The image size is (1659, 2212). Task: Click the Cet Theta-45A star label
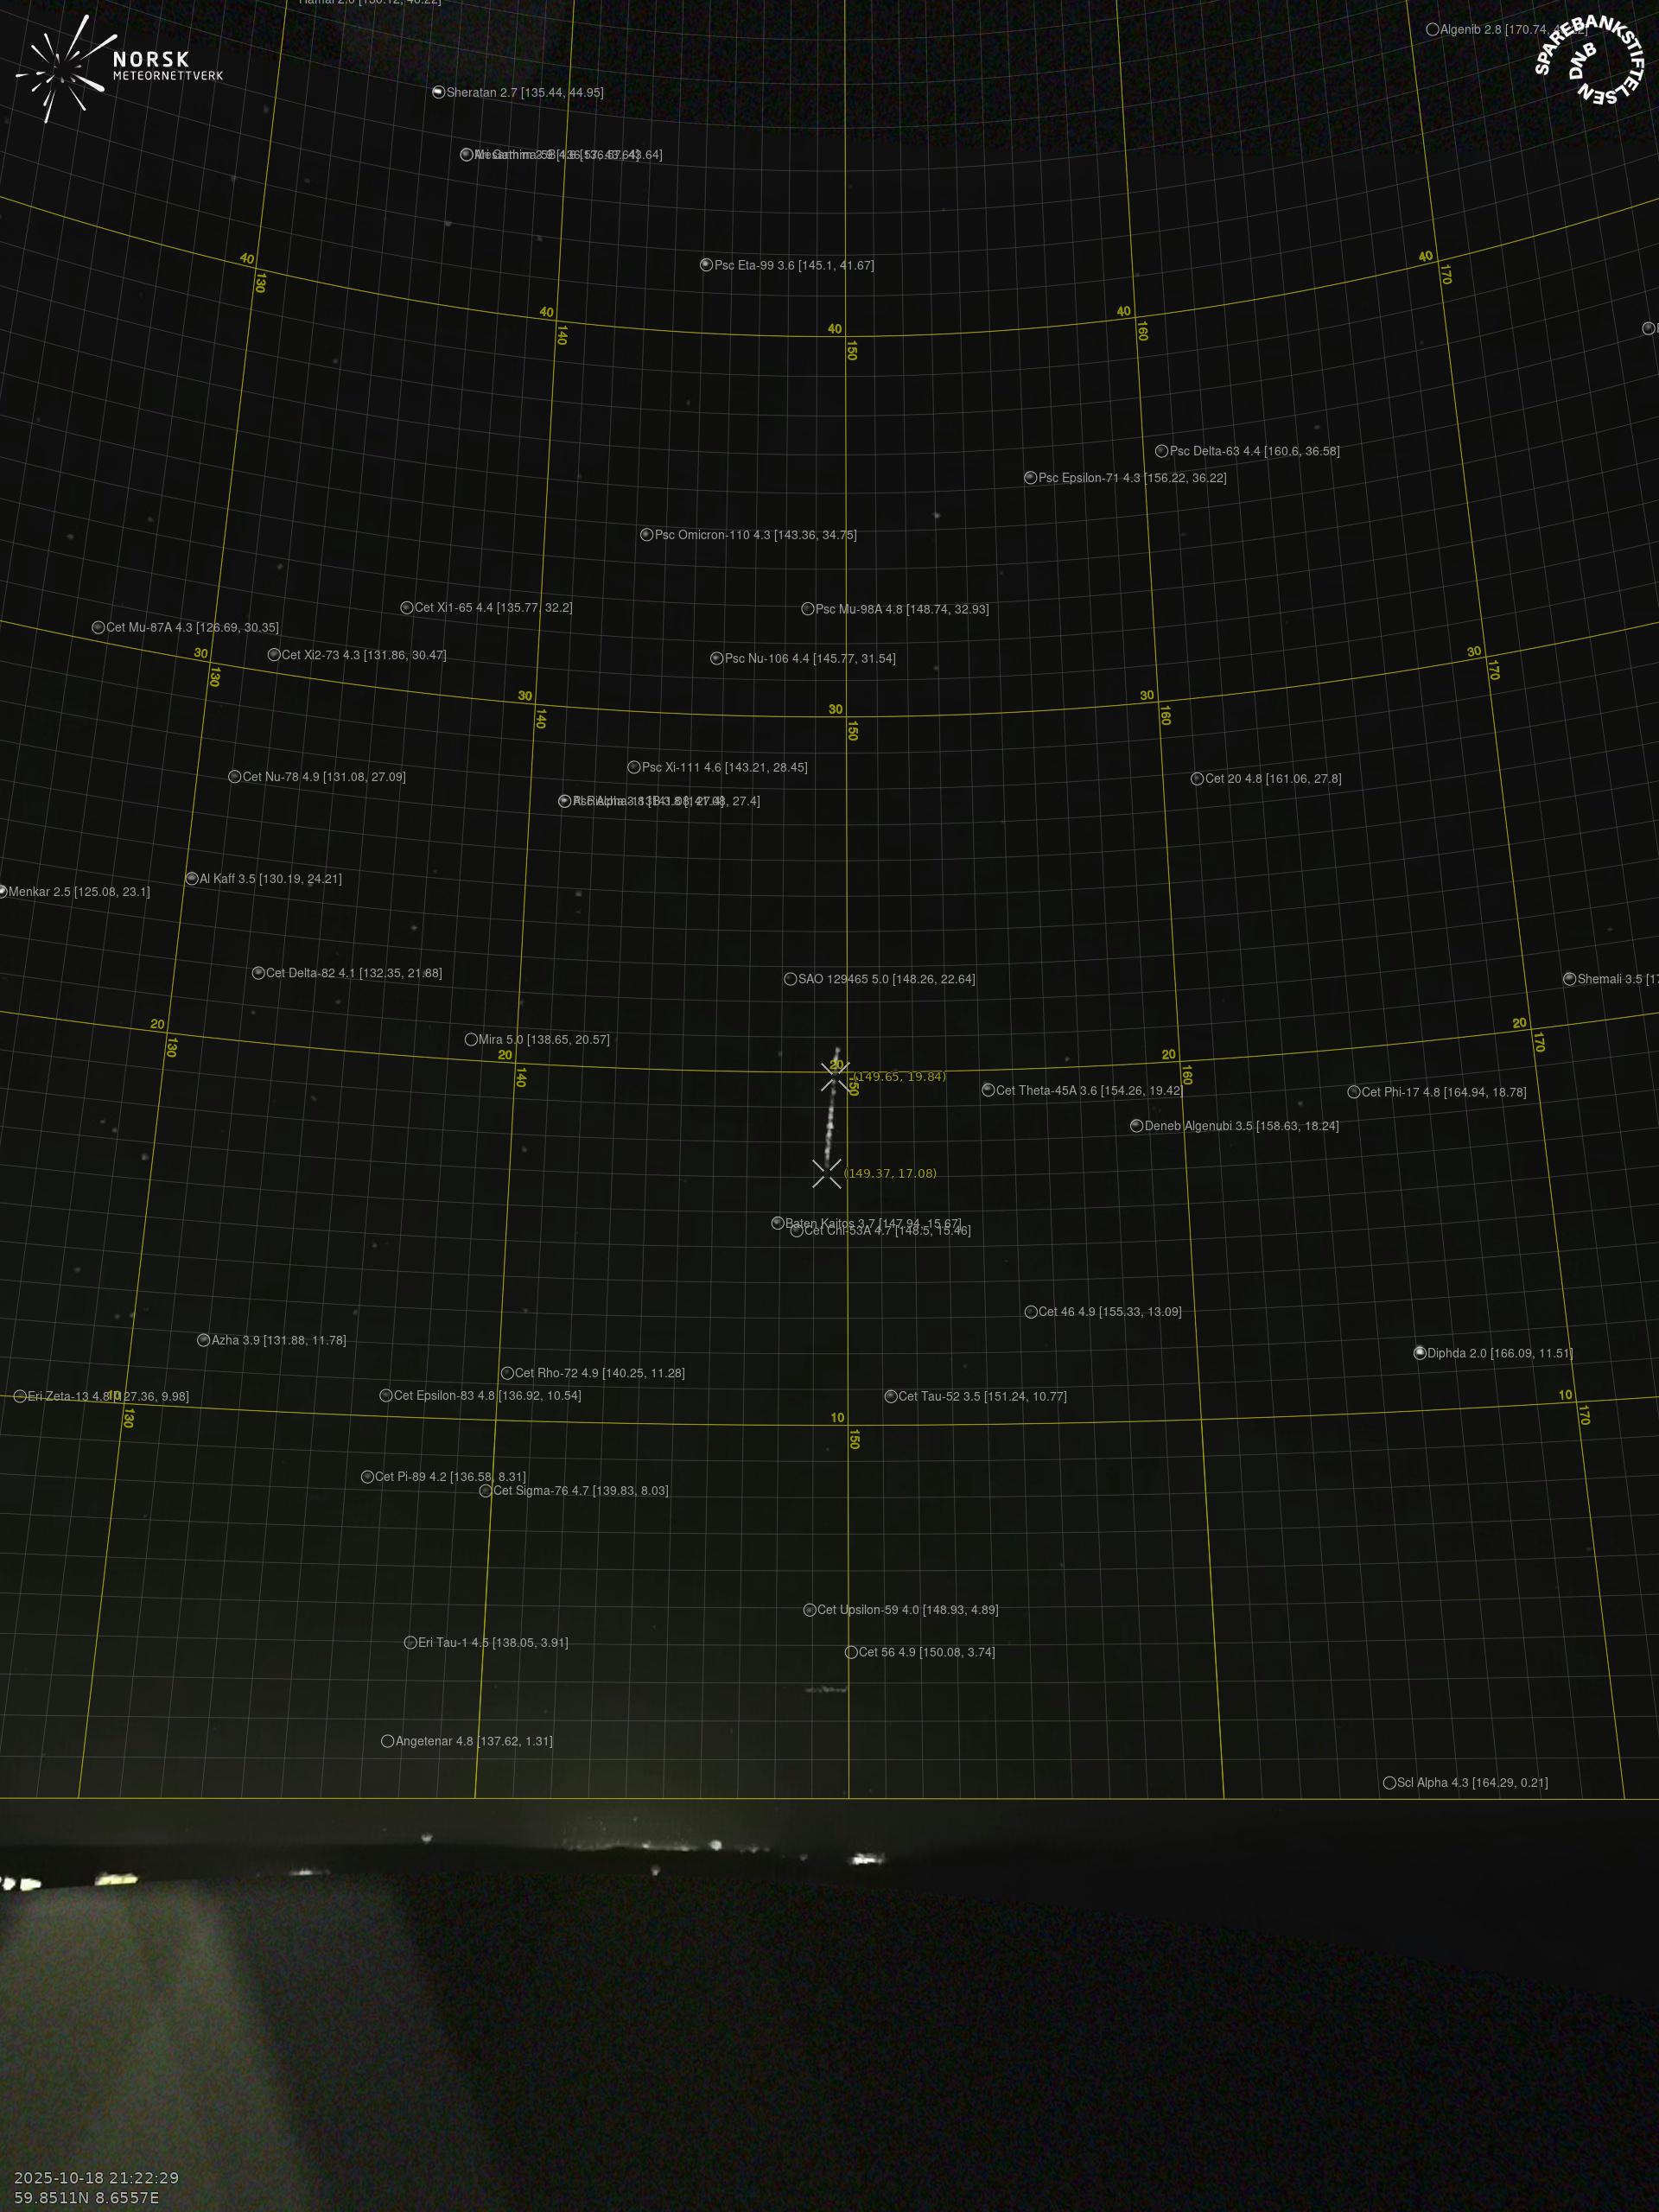1088,1090
